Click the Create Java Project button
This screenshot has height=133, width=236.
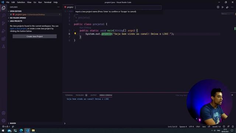coord(35,36)
